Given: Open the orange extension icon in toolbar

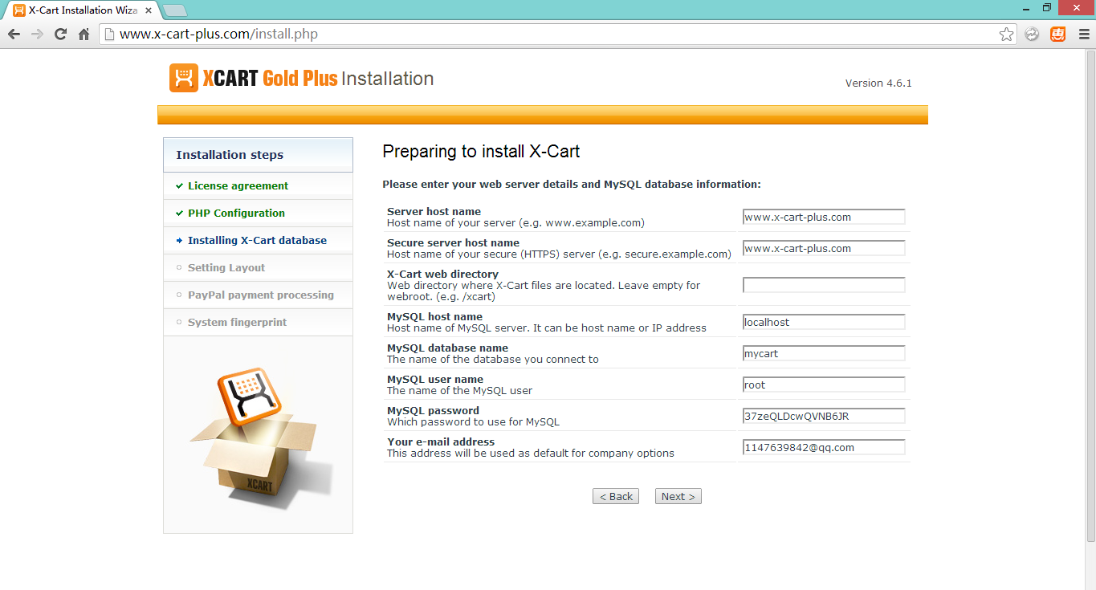Looking at the screenshot, I should [1057, 34].
